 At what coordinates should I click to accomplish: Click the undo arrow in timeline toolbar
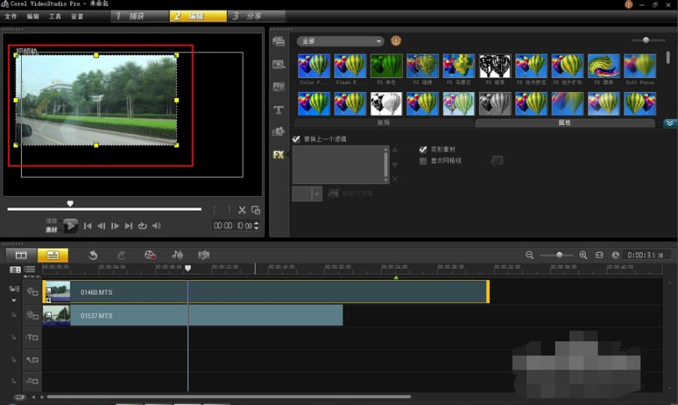click(93, 255)
